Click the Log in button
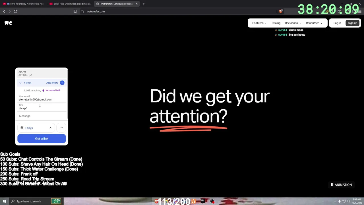The height and width of the screenshot is (205, 364). (x=337, y=23)
